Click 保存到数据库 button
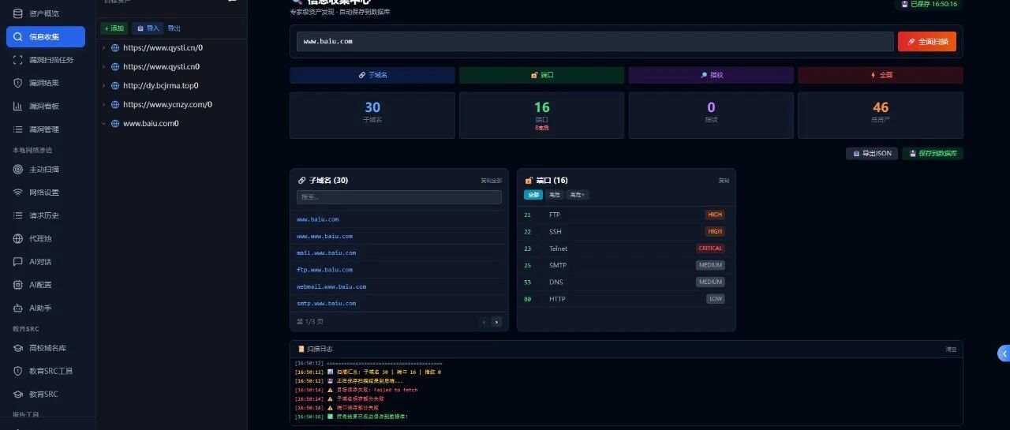The width and height of the screenshot is (1010, 430). (933, 153)
